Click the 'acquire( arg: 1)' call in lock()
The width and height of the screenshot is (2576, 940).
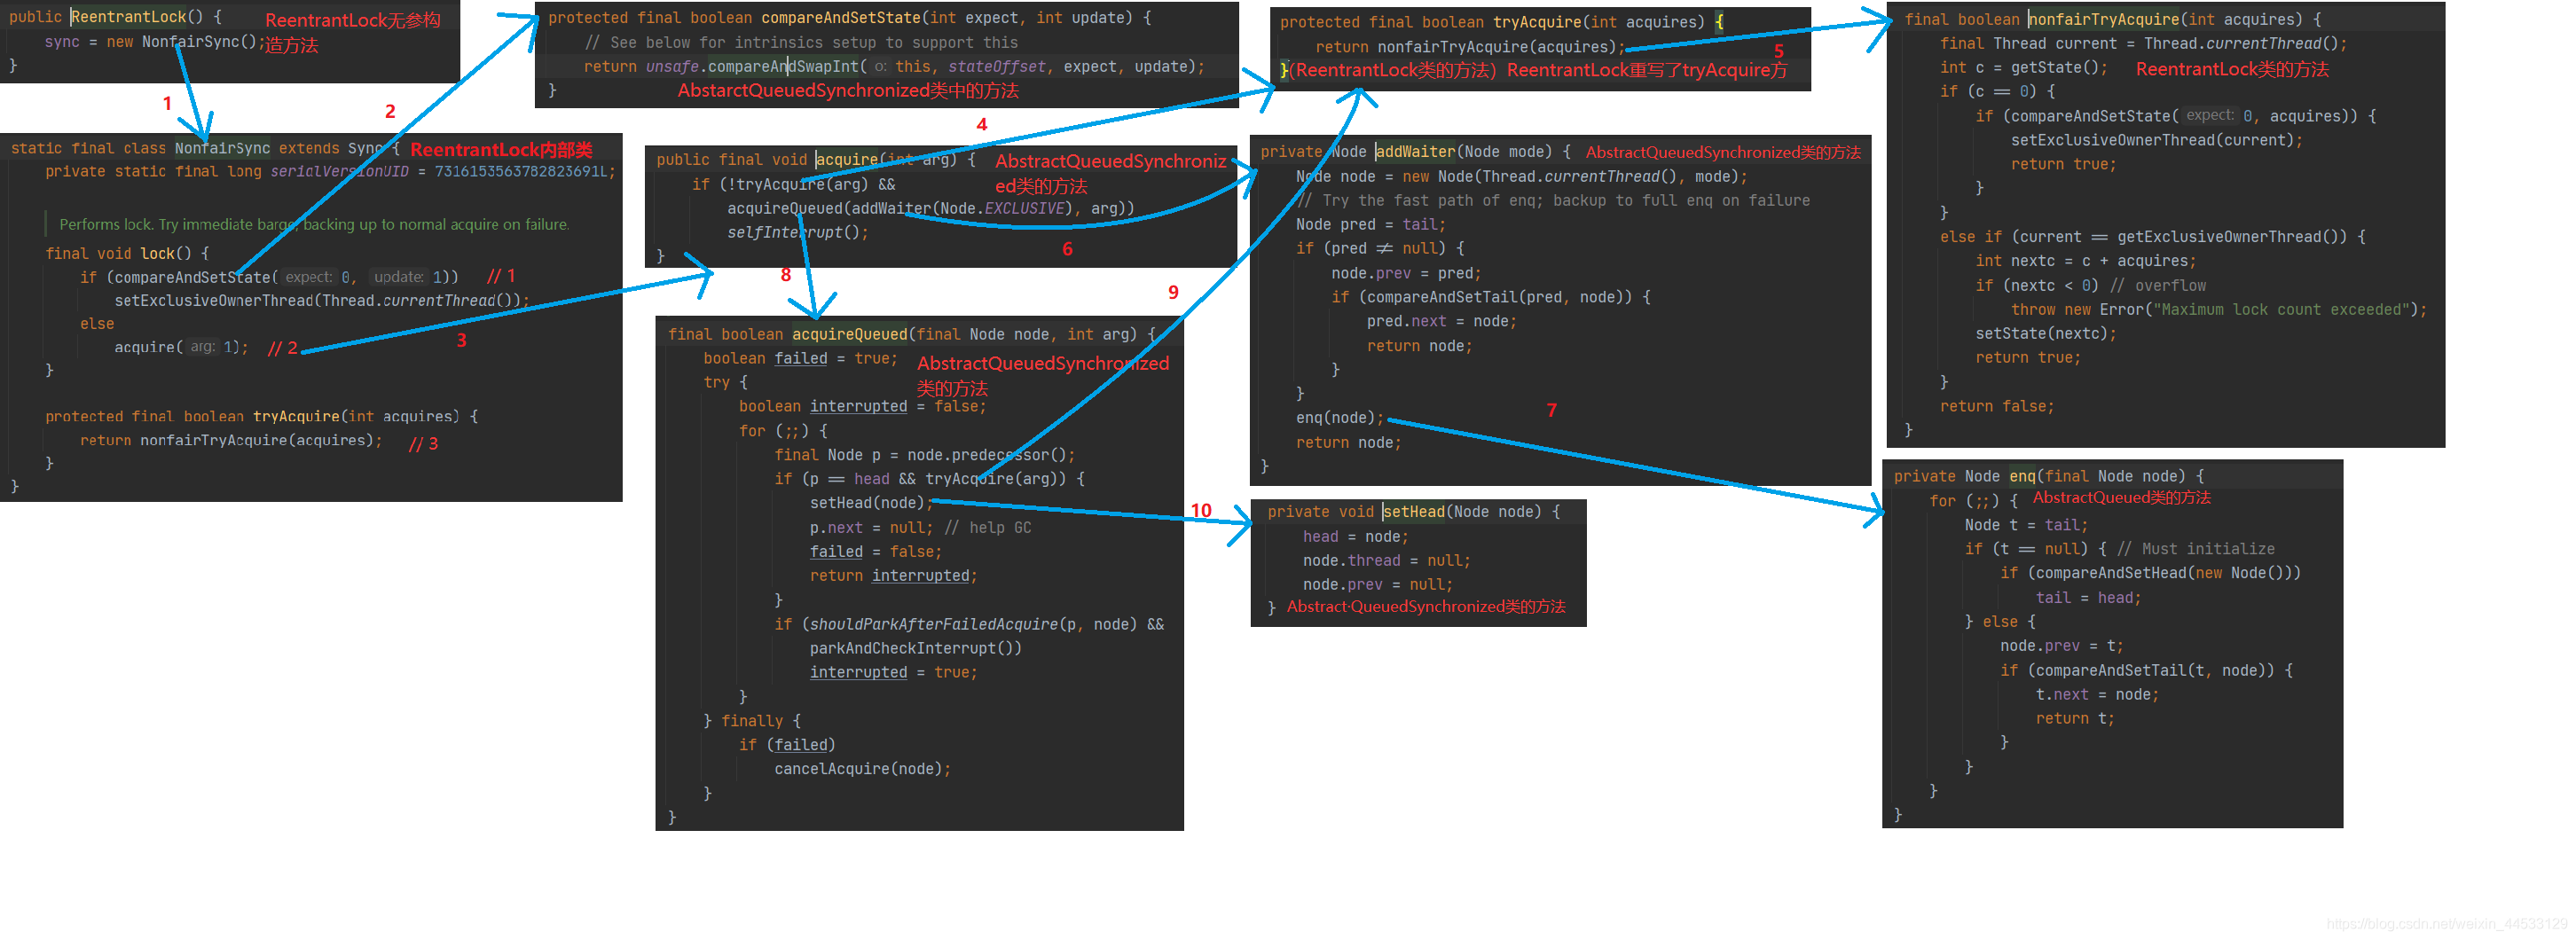[x=178, y=348]
